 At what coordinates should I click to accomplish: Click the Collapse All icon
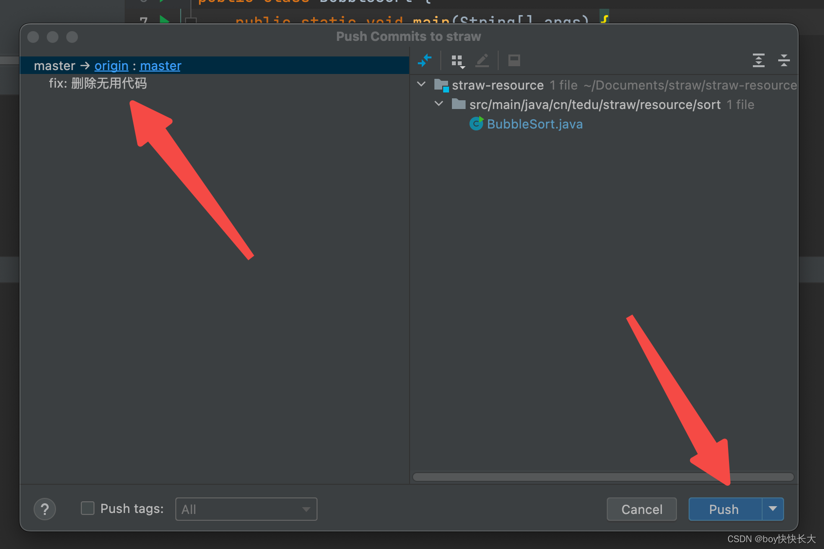tap(784, 60)
